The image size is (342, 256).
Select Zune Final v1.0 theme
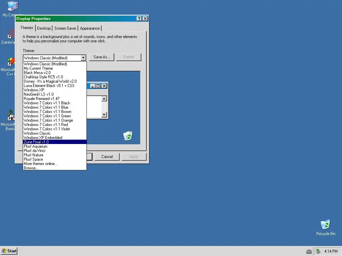[x=55, y=142]
